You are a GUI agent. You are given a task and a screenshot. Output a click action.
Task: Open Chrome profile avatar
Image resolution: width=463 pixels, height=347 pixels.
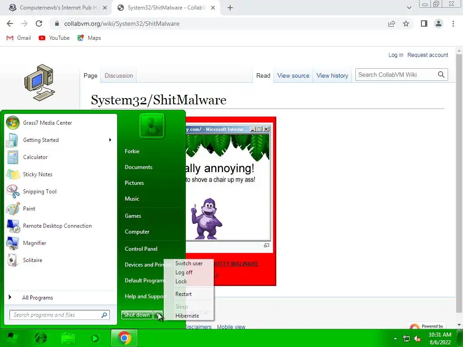[439, 23]
